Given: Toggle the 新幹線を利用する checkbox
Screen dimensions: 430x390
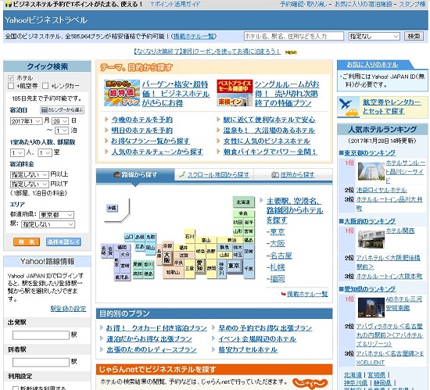Looking at the screenshot, I should click(16, 388).
